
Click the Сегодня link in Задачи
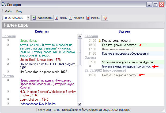[91, 36]
